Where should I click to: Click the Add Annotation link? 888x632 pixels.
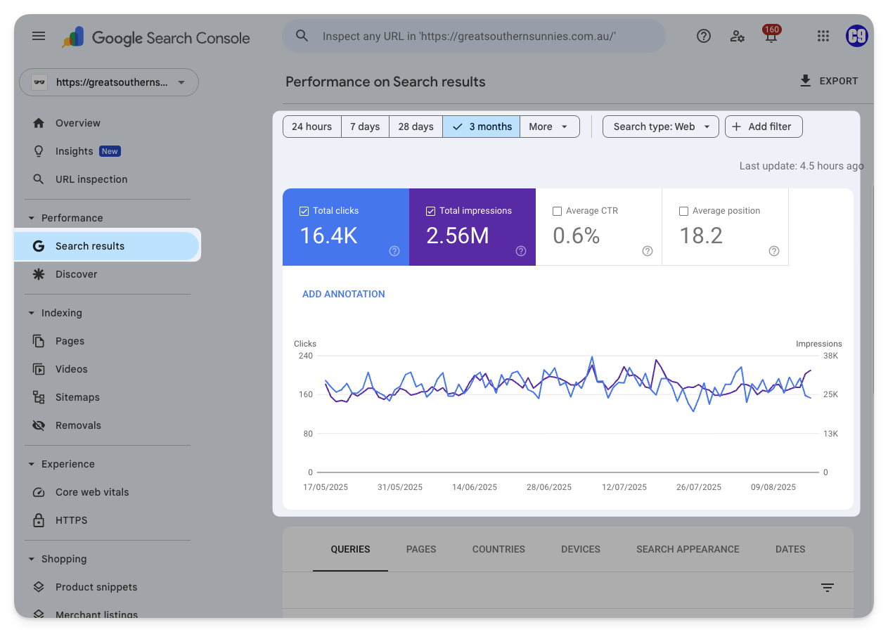click(343, 294)
